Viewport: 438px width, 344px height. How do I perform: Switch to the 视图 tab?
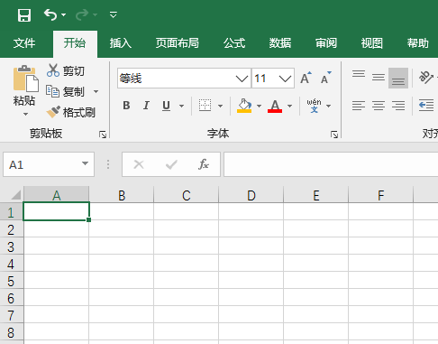pyautogui.click(x=372, y=43)
